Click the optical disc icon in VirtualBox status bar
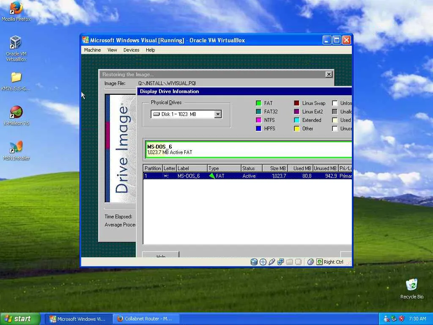This screenshot has height=325, width=433. click(263, 262)
